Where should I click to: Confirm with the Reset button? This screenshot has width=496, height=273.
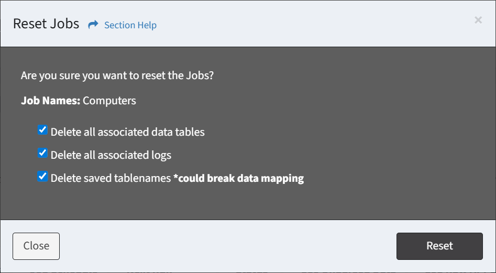(439, 246)
